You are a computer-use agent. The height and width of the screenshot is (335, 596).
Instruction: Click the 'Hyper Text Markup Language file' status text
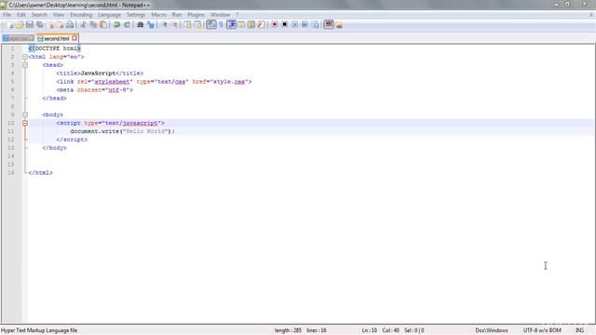tap(39, 330)
